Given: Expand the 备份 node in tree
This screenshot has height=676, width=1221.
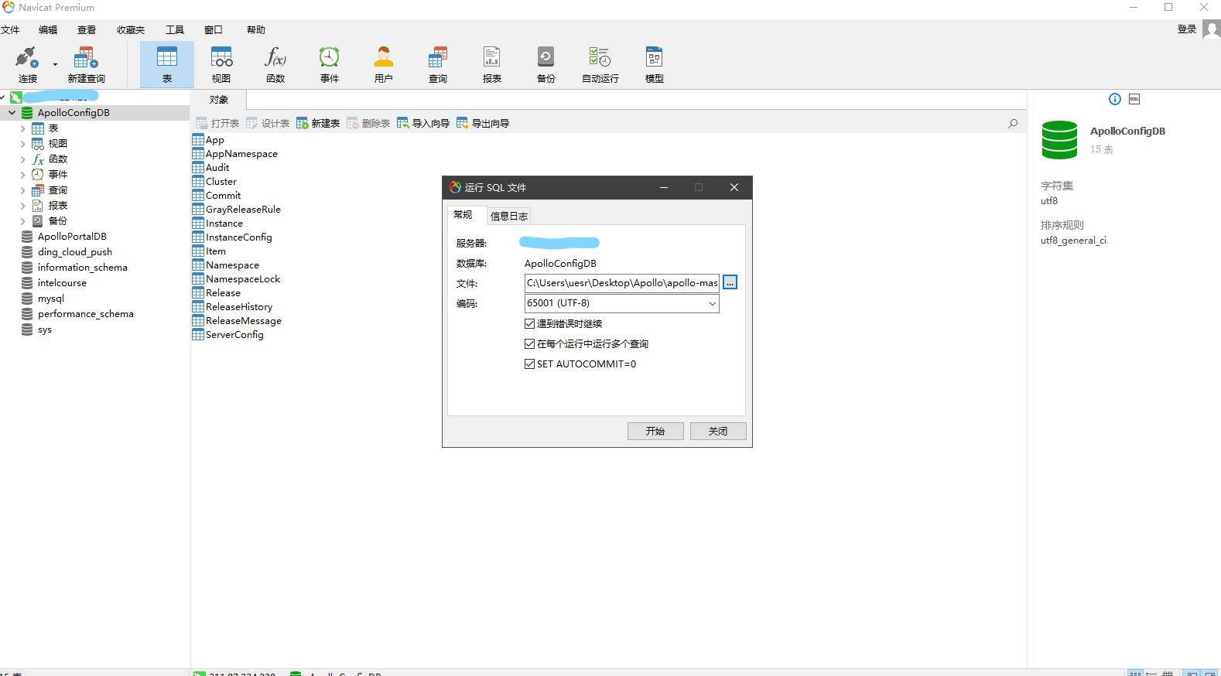Looking at the screenshot, I should [x=23, y=221].
